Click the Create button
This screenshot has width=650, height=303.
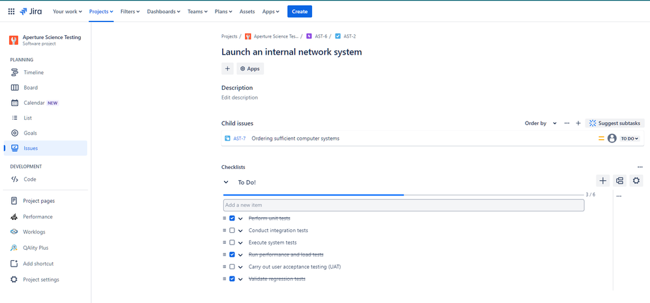pos(300,12)
